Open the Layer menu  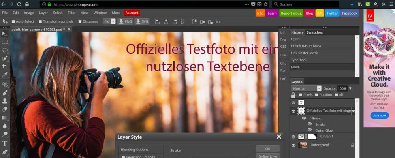pos(43,13)
